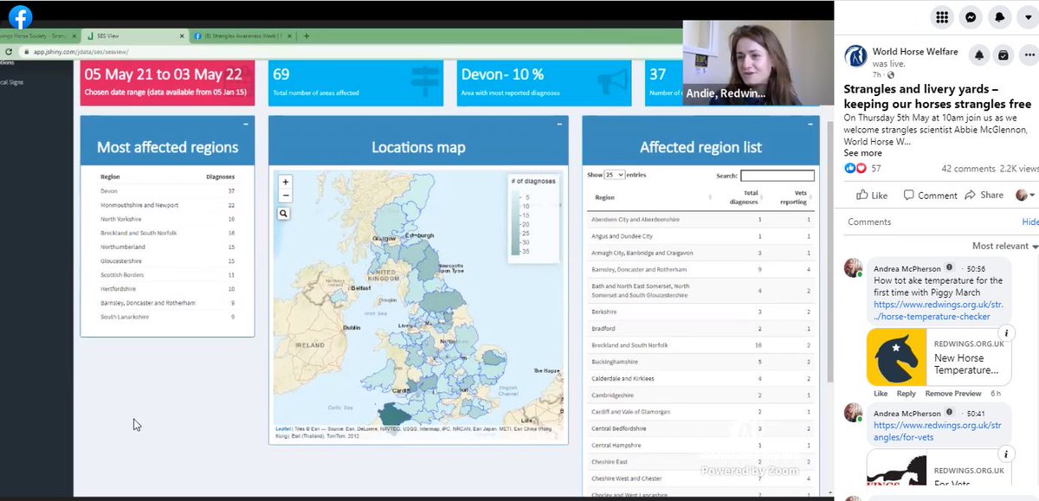Image resolution: width=1039 pixels, height=501 pixels.
Task: Sort table by Vets reporting column
Action: click(x=793, y=197)
